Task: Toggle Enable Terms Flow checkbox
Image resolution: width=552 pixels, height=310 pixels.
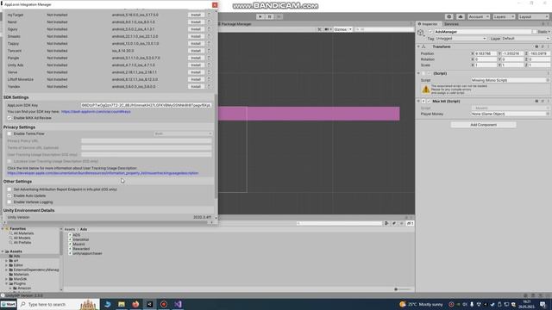Action: [9, 134]
